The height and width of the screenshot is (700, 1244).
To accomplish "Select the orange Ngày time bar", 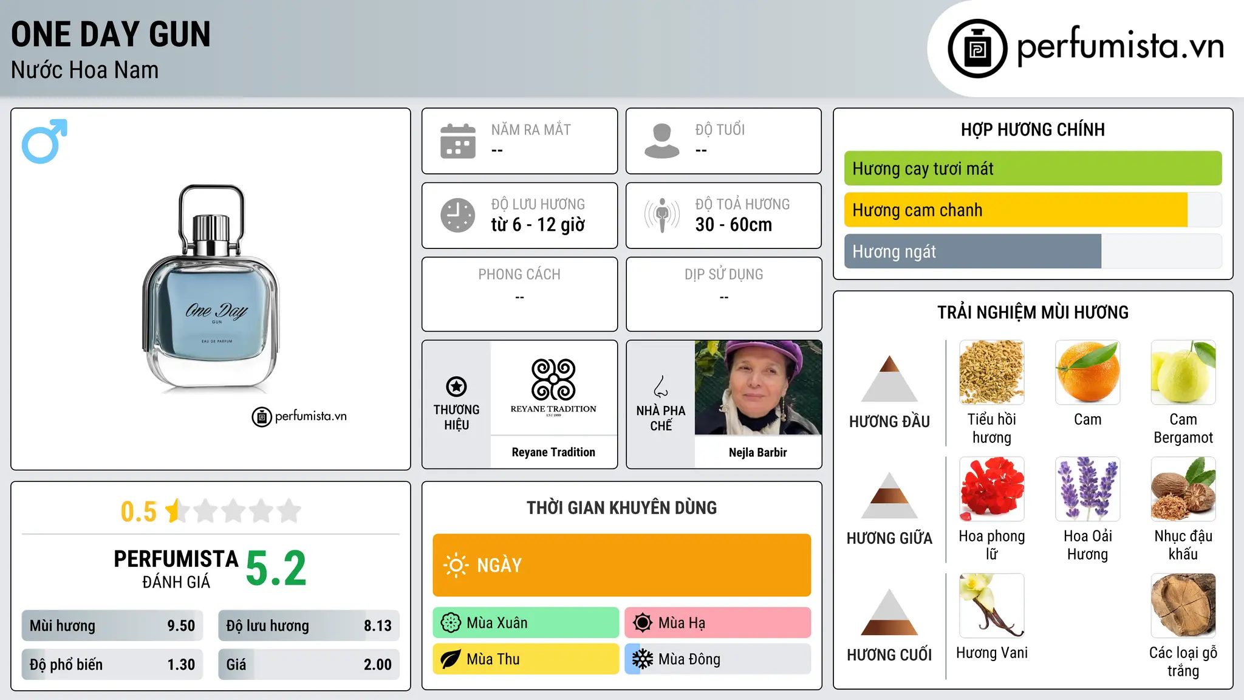I will pos(622,565).
